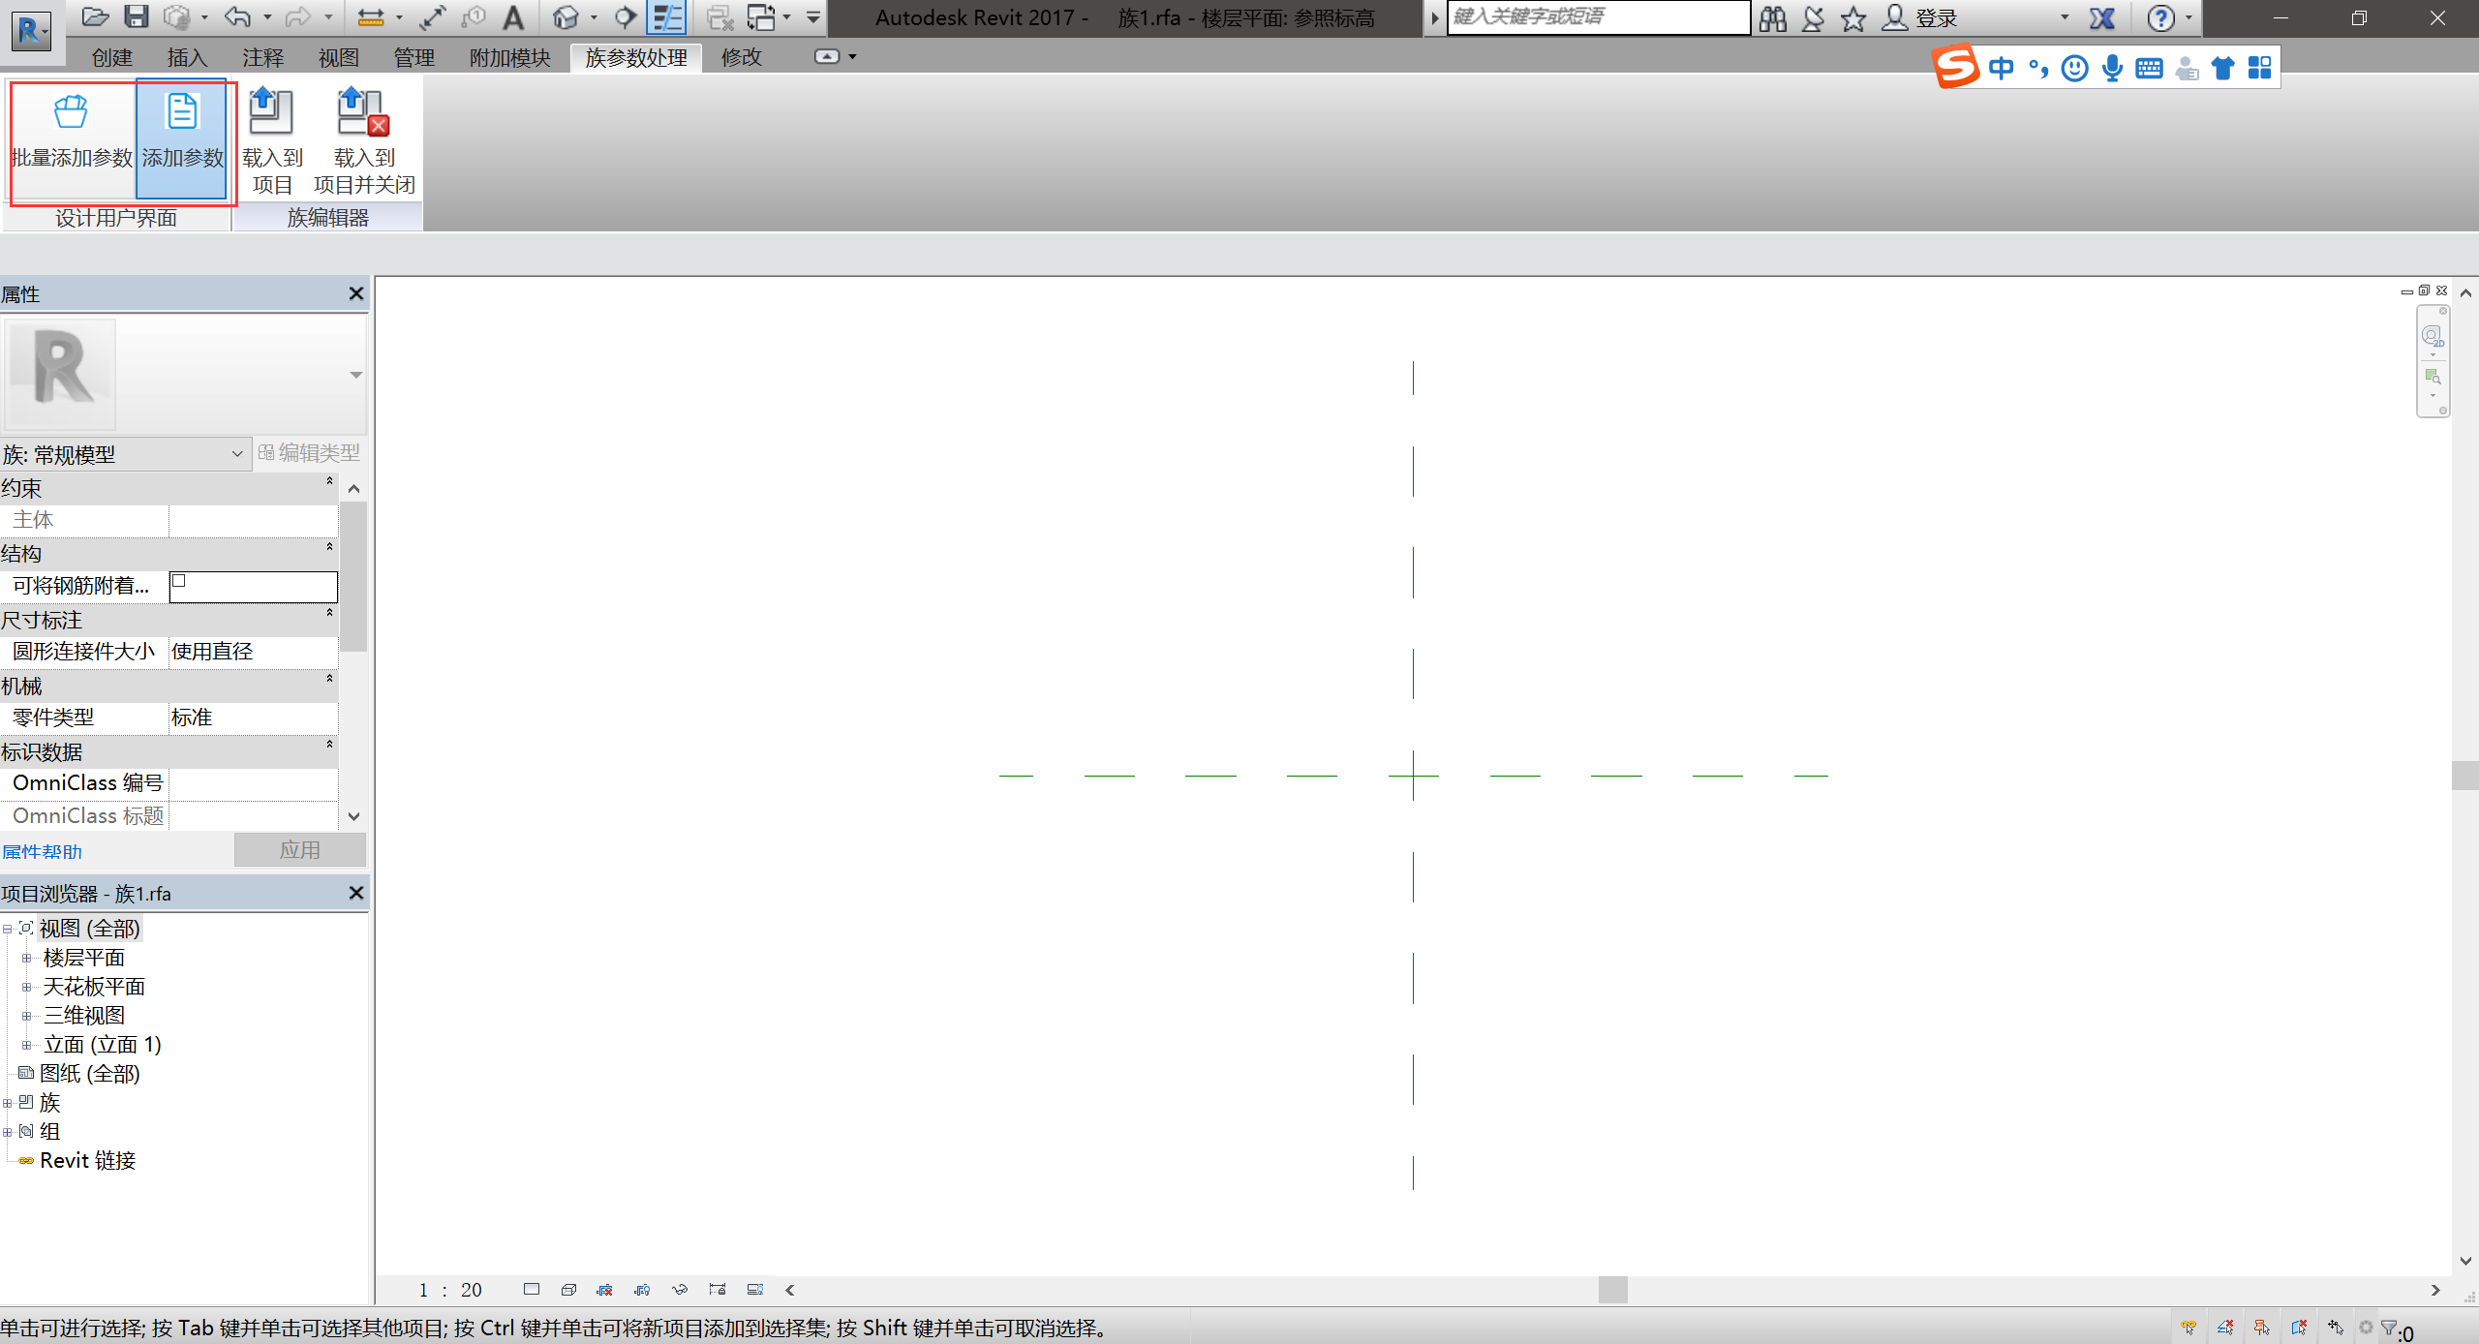The height and width of the screenshot is (1344, 2479).
Task: Open the default 3D view icon
Action: [x=566, y=16]
